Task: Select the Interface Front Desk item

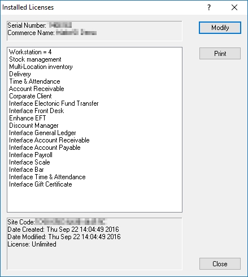Action: pyautogui.click(x=37, y=111)
